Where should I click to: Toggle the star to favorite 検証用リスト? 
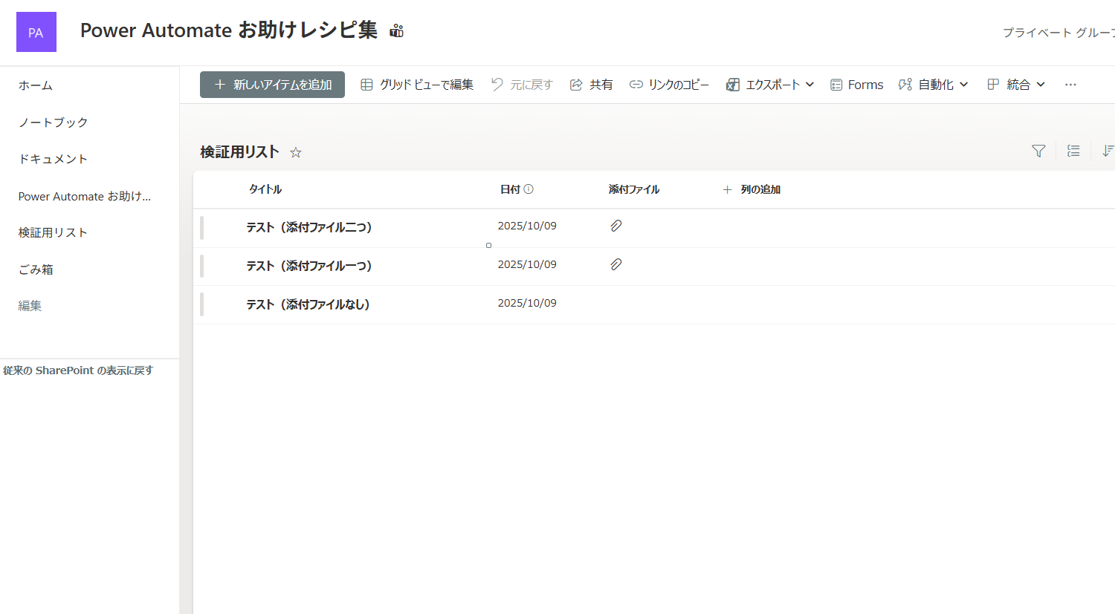295,152
